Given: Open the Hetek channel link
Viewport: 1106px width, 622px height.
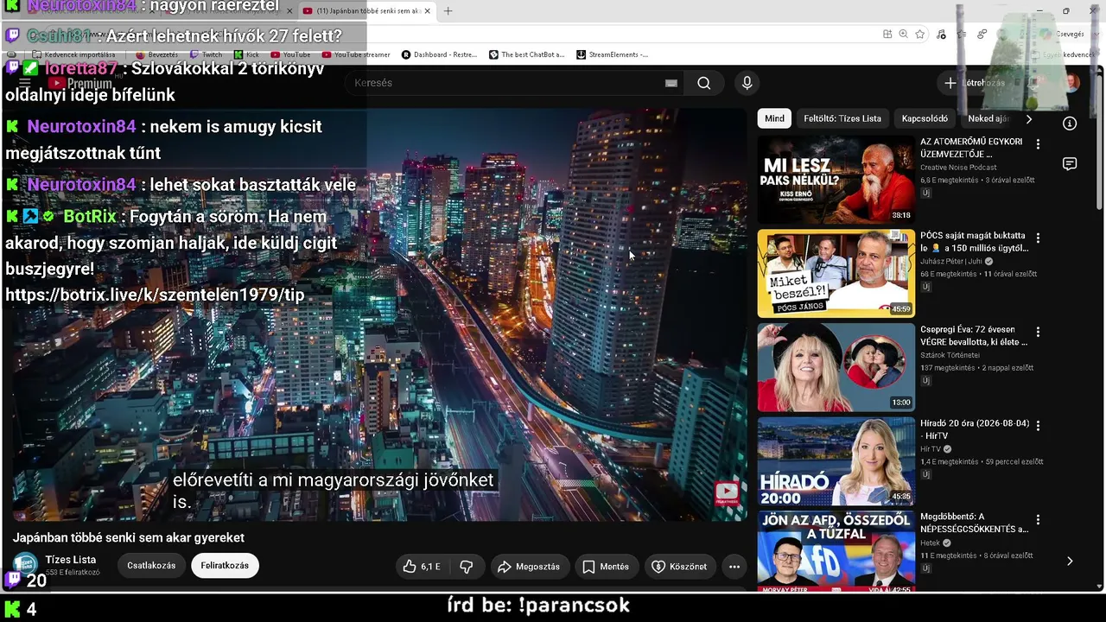Looking at the screenshot, I should 931,543.
